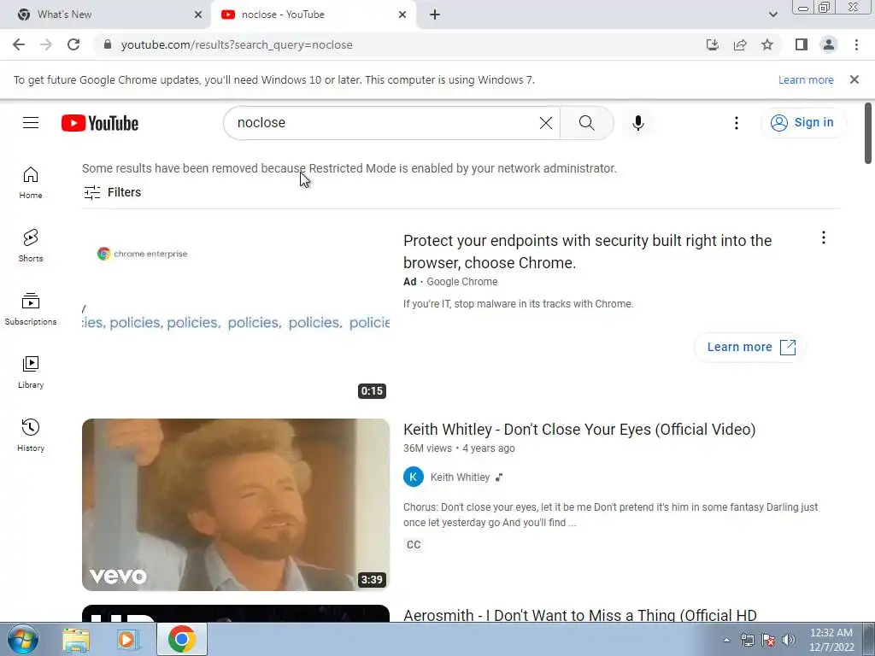The image size is (875, 656).
Task: Play the Chrome Enterprise ad thumbnail
Action: coord(236,316)
